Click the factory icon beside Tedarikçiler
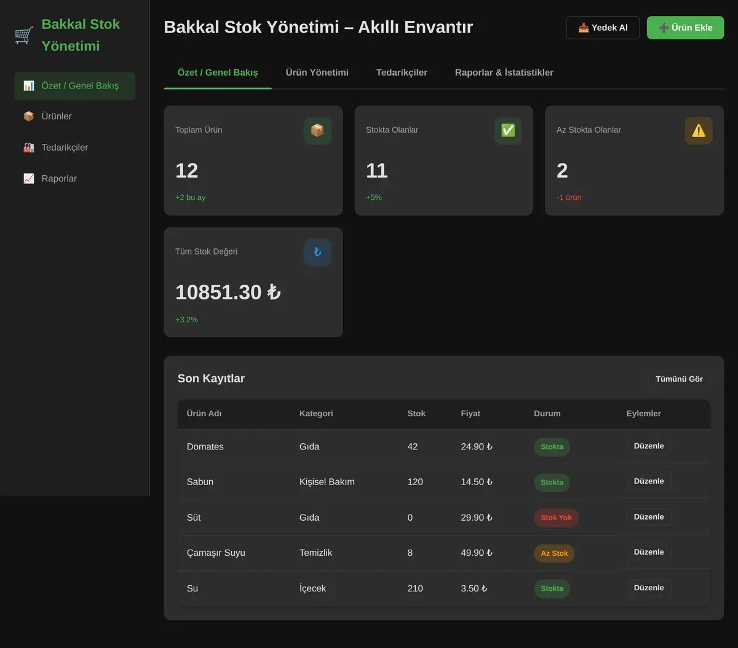Viewport: 738px width, 648px height. [x=29, y=148]
